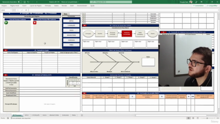Switch to the 5 PORQUÊS sheet tab
Screen dimensions: 220x124
[x=35, y=115]
